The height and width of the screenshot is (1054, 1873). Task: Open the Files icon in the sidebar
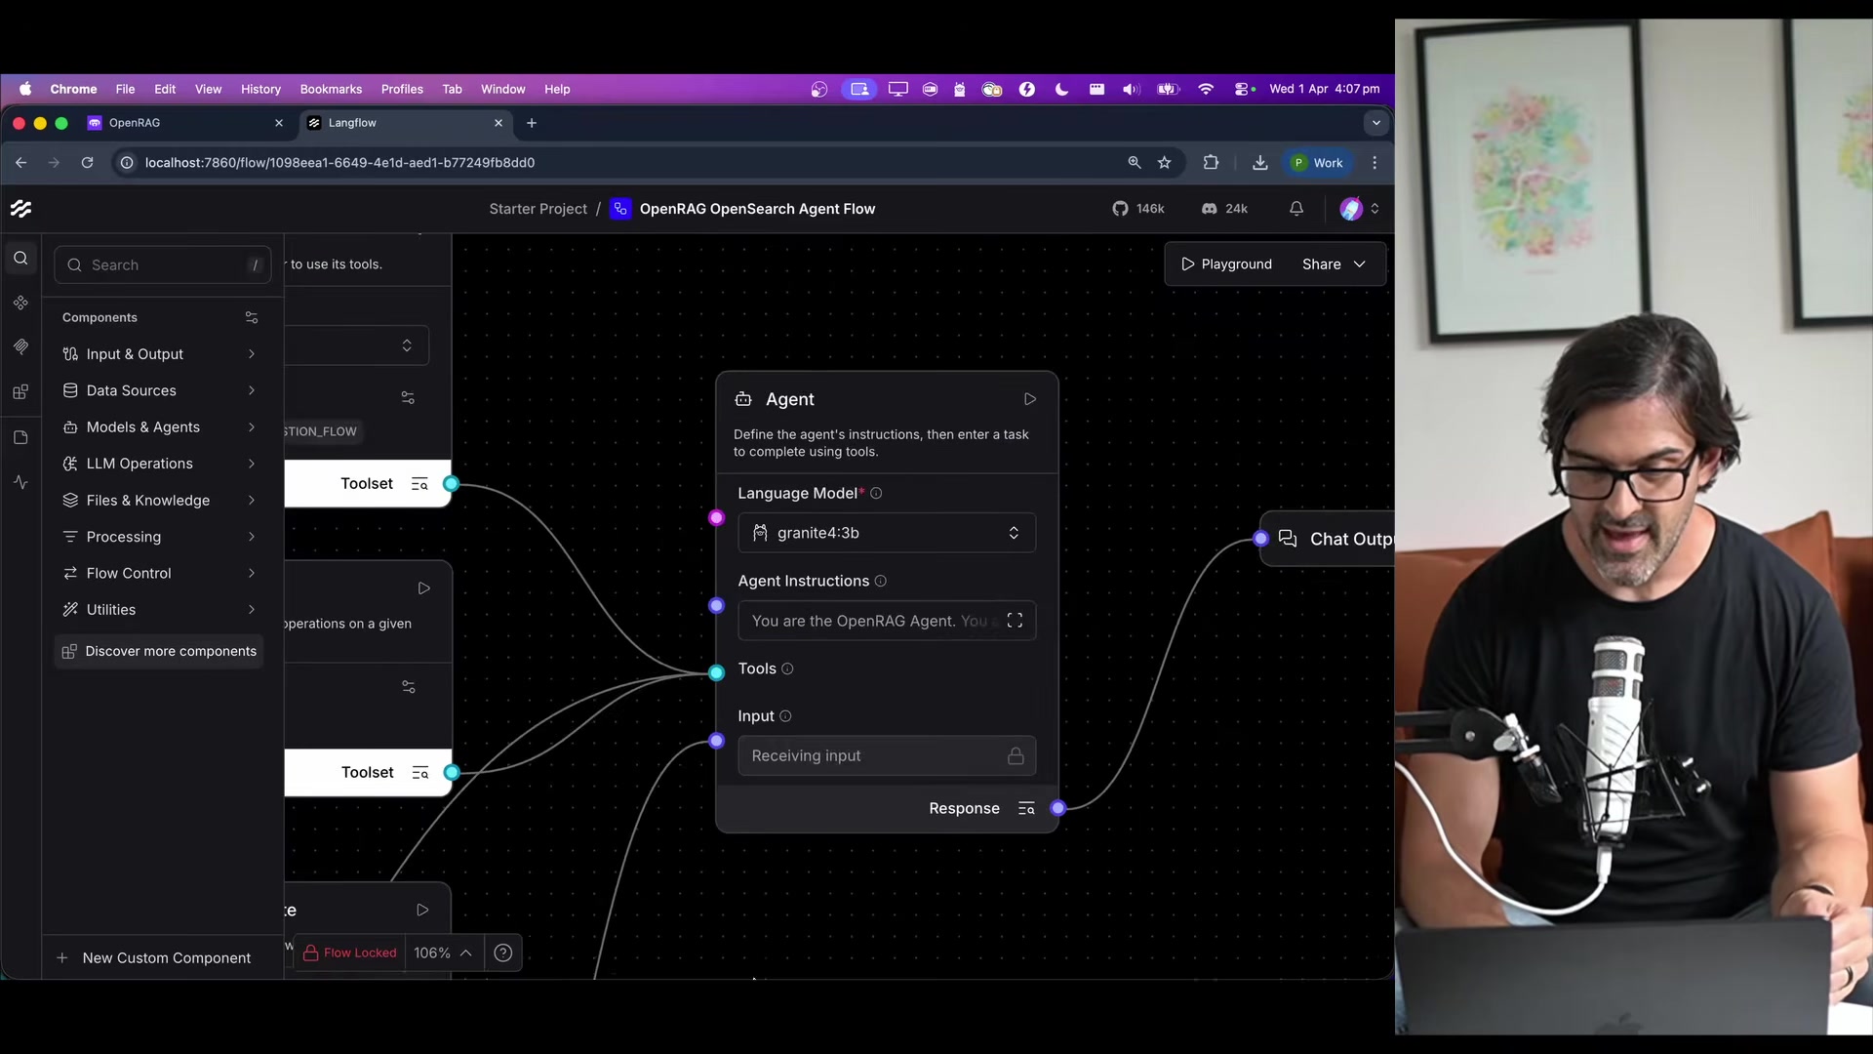coord(20,437)
